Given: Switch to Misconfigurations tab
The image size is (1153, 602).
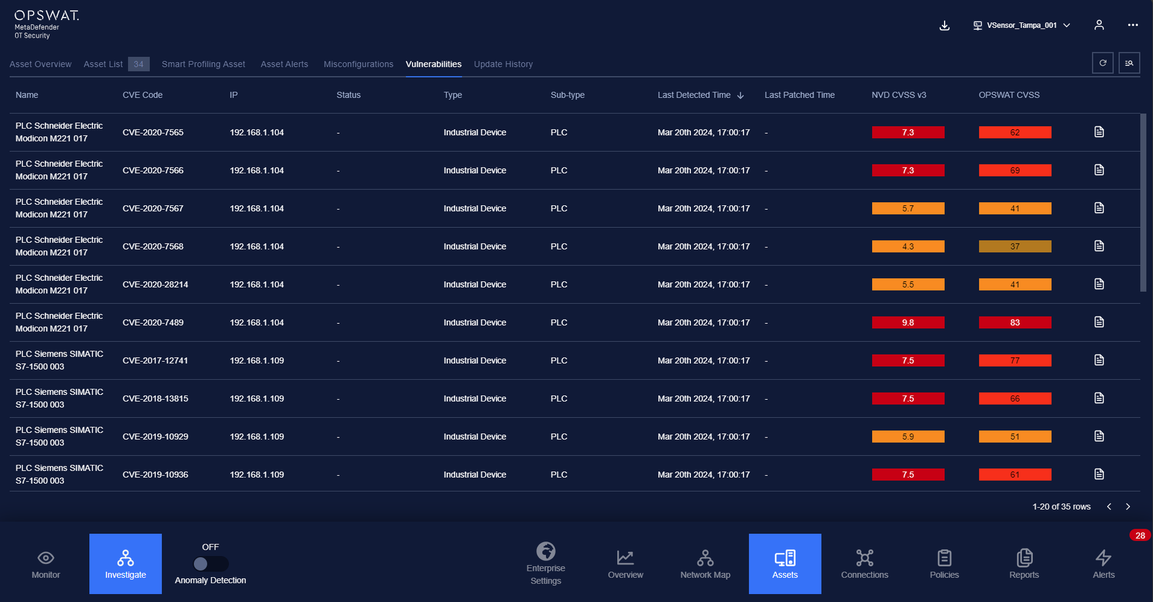Looking at the screenshot, I should pyautogui.click(x=359, y=64).
